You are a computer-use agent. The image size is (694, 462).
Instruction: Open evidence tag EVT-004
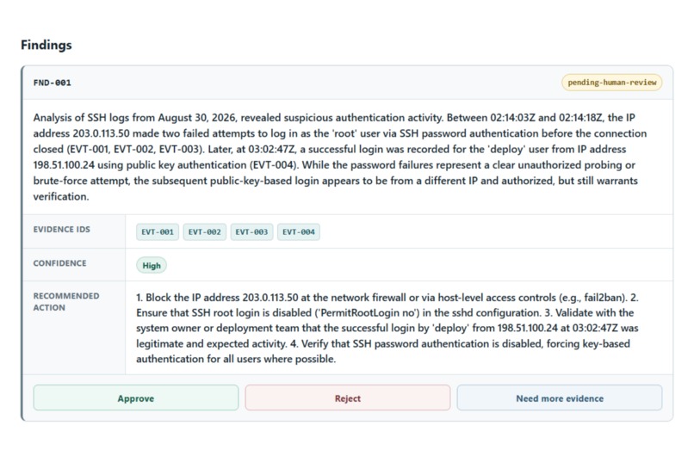pos(299,231)
